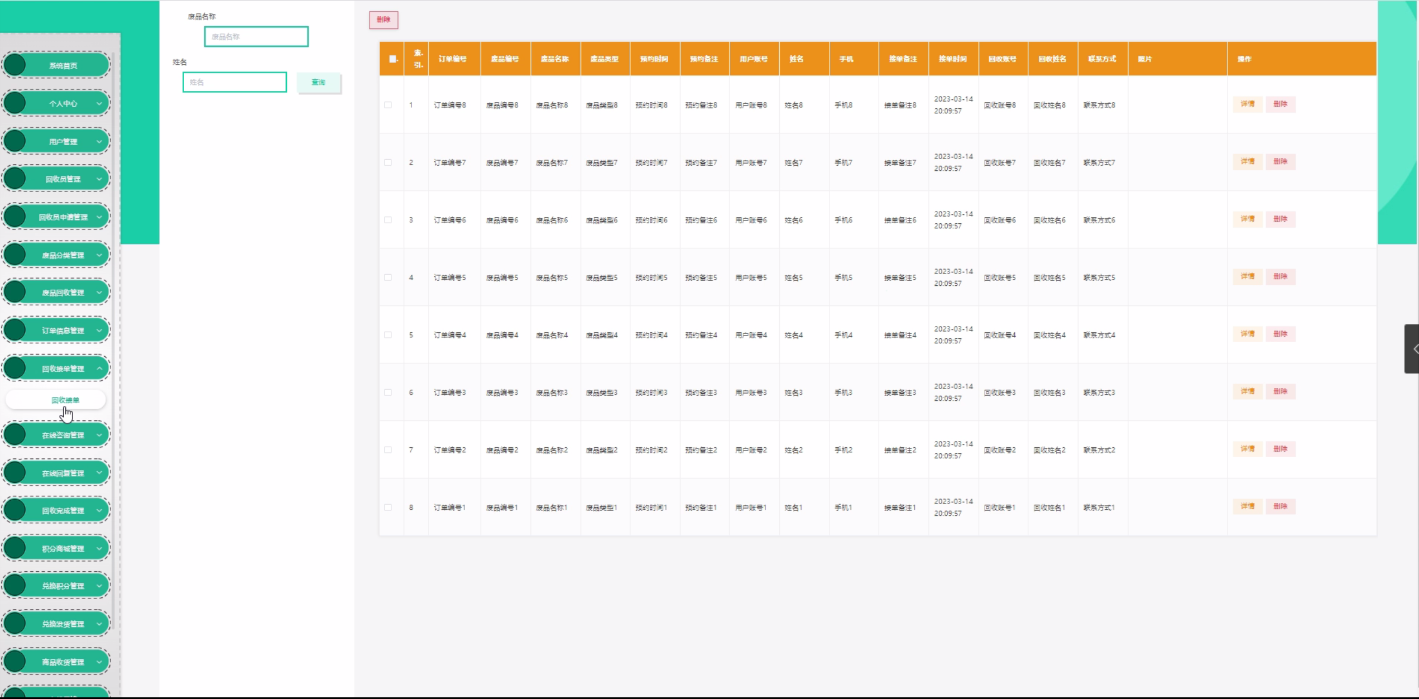Click the 查询 search button
Image resolution: width=1419 pixels, height=699 pixels.
tap(318, 82)
